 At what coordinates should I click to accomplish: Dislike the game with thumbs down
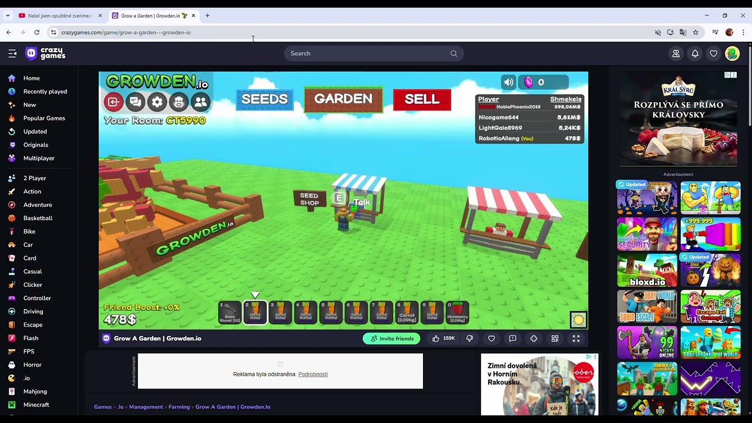point(469,338)
